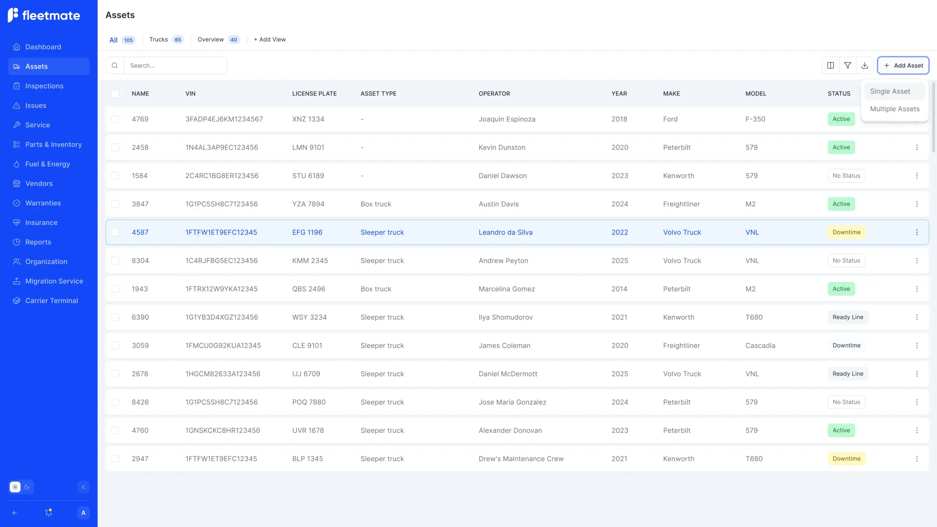Screen dimensions: 937x527
Task: Open row menu for asset 4587
Action: pos(917,232)
